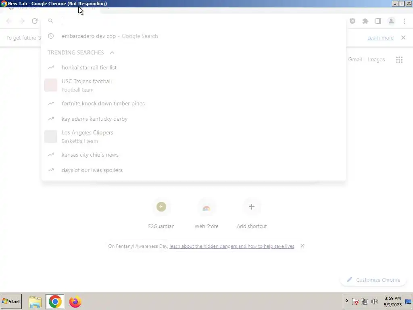Pick days of our lives spoilers

(194, 170)
